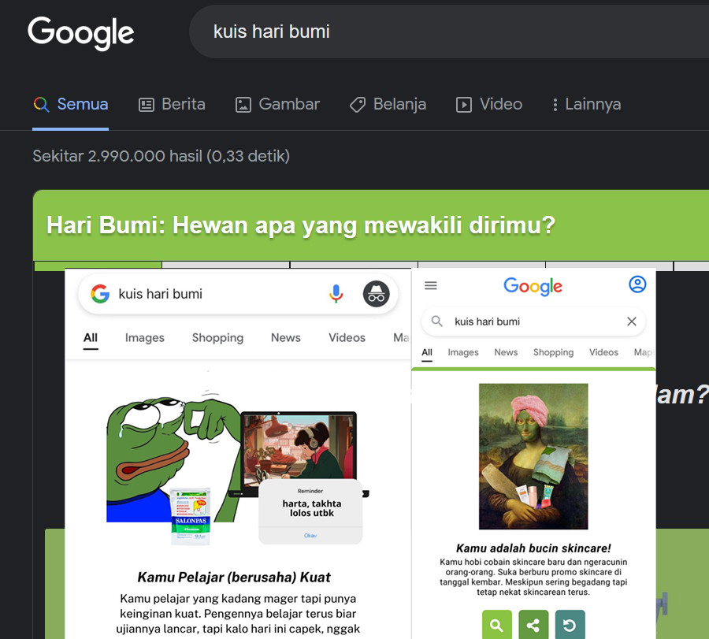Select News tab in the mobile Google page
The height and width of the screenshot is (639, 709).
506,352
